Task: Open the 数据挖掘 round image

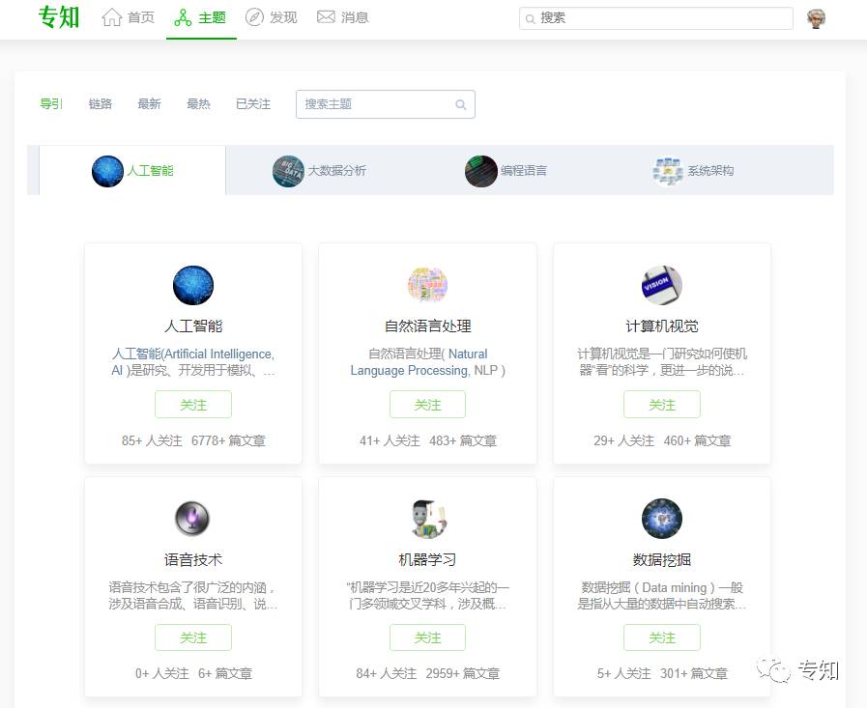Action: (662, 519)
